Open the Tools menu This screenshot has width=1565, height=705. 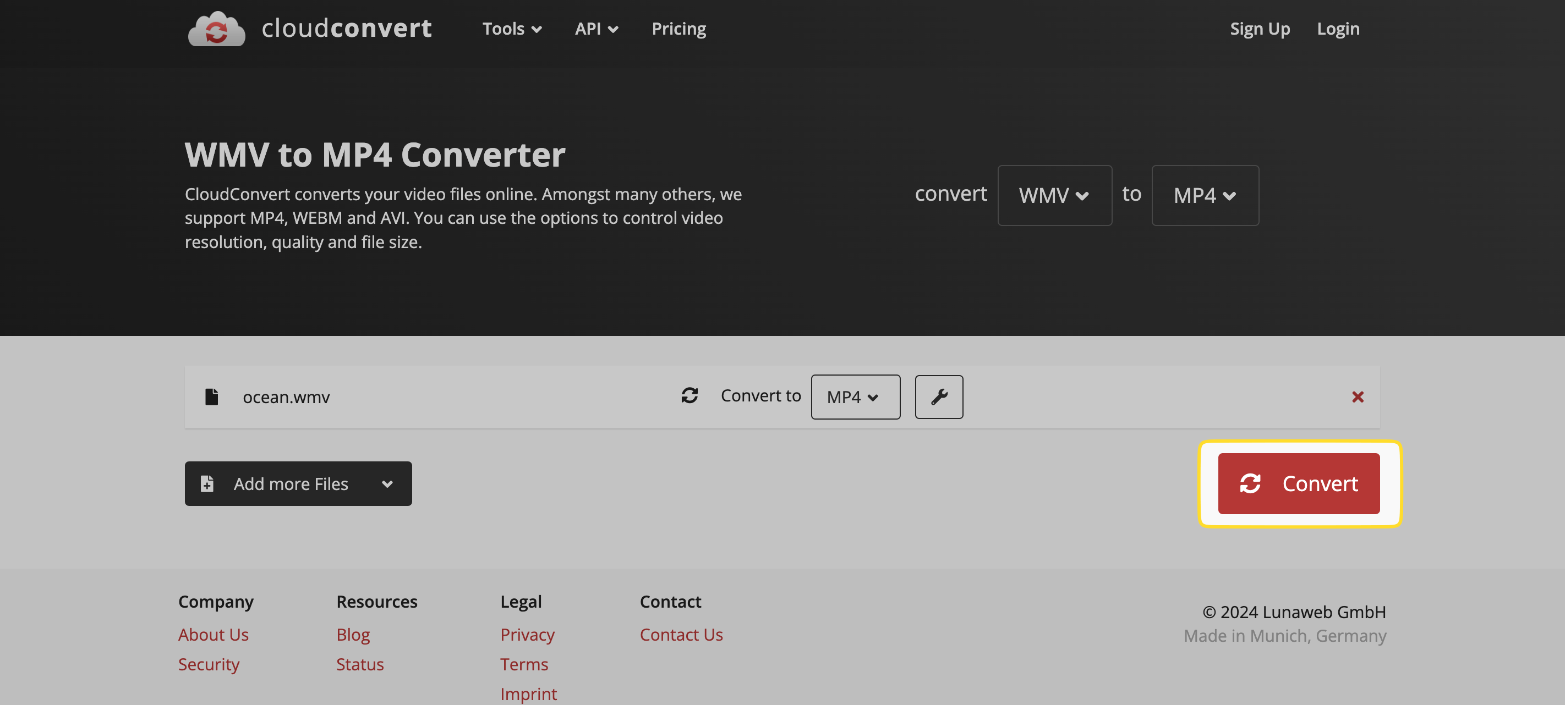point(512,29)
